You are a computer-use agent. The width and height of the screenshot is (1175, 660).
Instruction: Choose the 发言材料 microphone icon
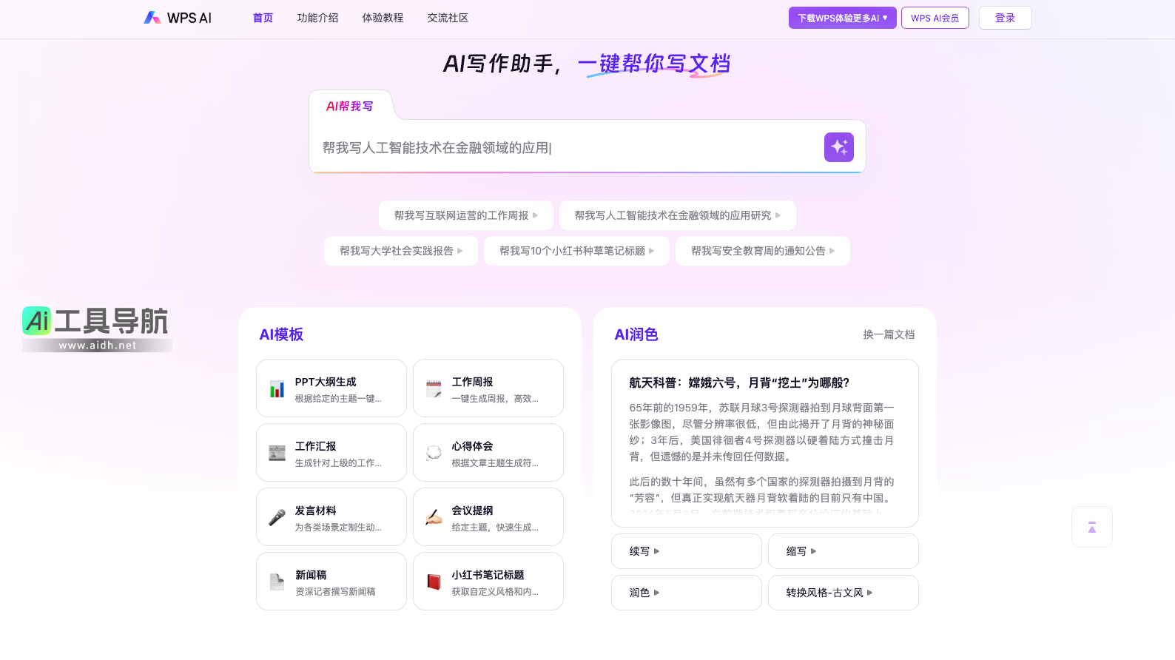click(277, 518)
